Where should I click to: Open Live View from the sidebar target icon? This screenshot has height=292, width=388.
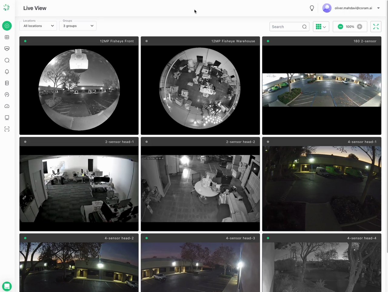(x=7, y=26)
